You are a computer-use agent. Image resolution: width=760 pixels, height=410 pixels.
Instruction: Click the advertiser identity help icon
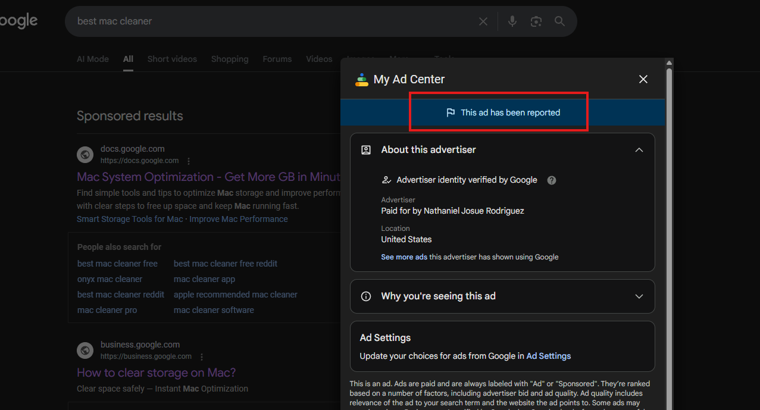tap(552, 180)
